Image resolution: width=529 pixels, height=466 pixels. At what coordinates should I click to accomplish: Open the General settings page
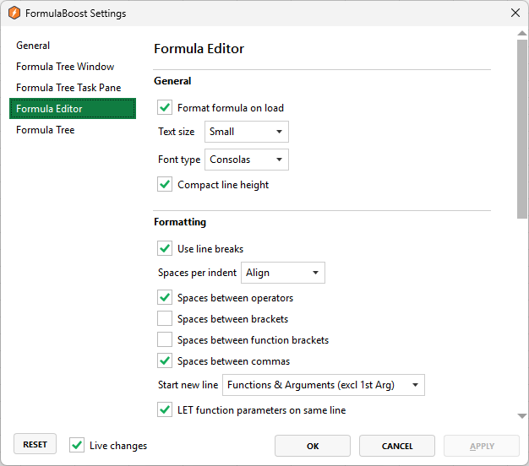pos(33,46)
